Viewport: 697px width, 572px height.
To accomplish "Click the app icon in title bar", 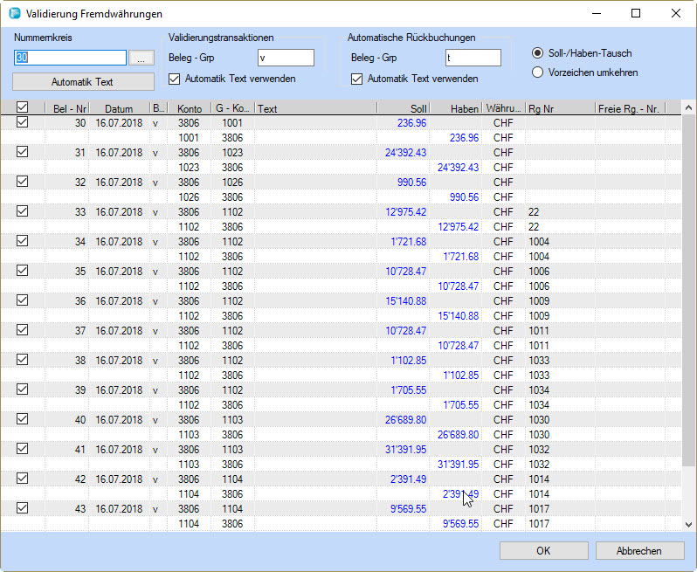I will point(14,14).
